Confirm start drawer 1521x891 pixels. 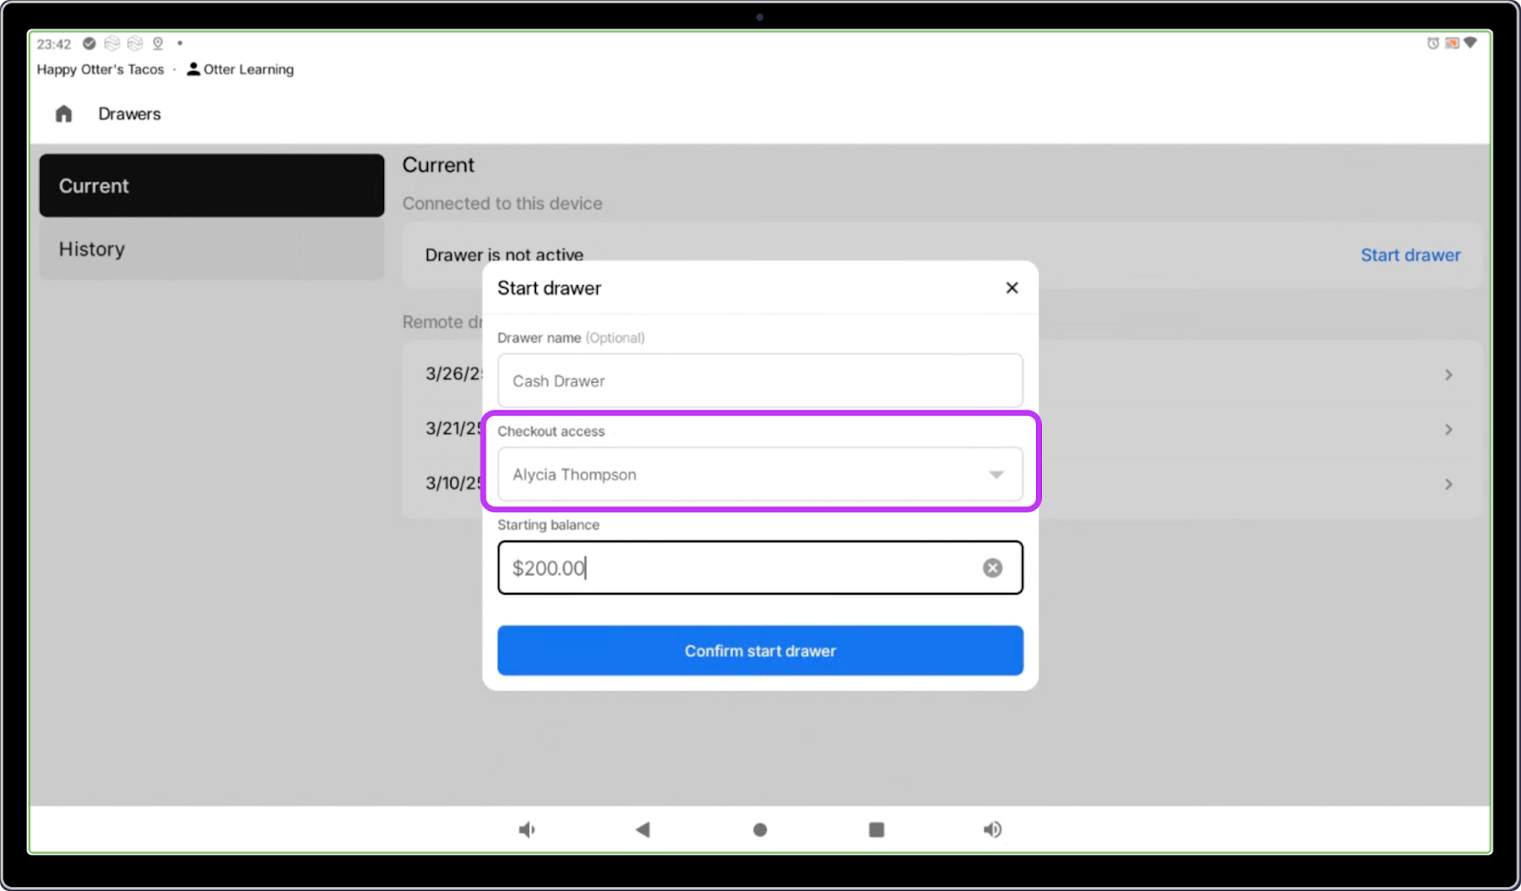[x=760, y=651]
